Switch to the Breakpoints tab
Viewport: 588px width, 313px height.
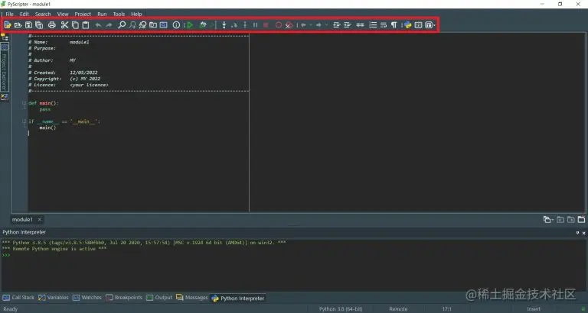(x=124, y=298)
